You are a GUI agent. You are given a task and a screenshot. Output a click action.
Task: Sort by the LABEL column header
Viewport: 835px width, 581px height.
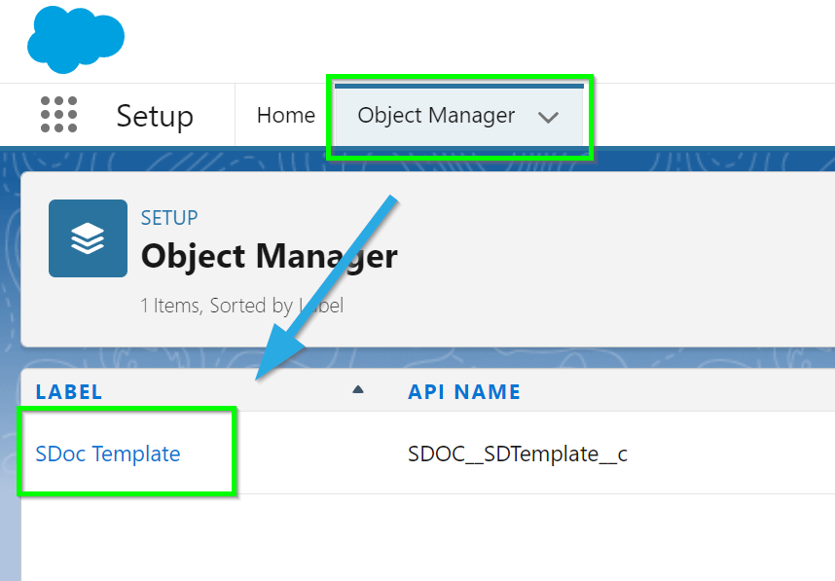click(69, 392)
